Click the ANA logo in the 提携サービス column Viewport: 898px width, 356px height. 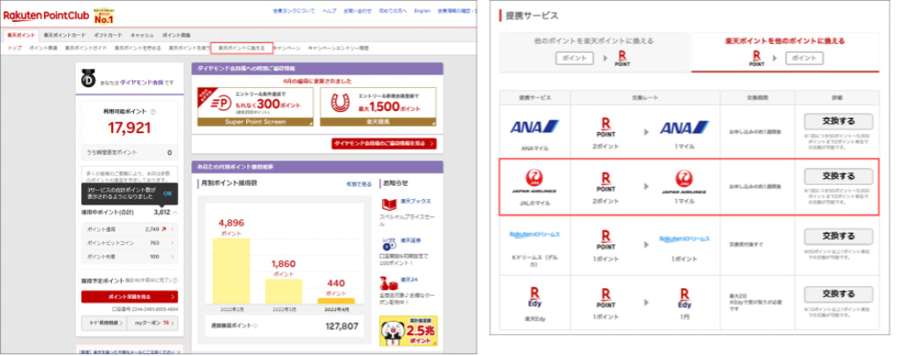535,127
